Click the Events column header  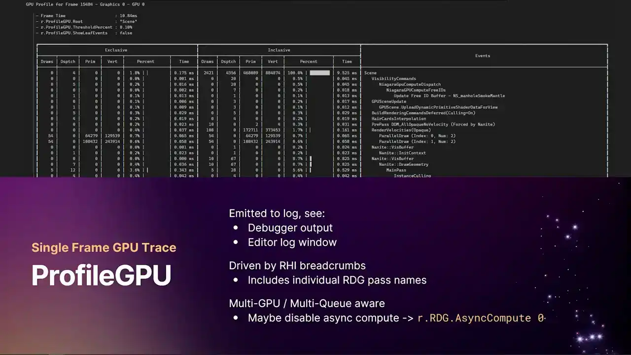pyautogui.click(x=483, y=56)
